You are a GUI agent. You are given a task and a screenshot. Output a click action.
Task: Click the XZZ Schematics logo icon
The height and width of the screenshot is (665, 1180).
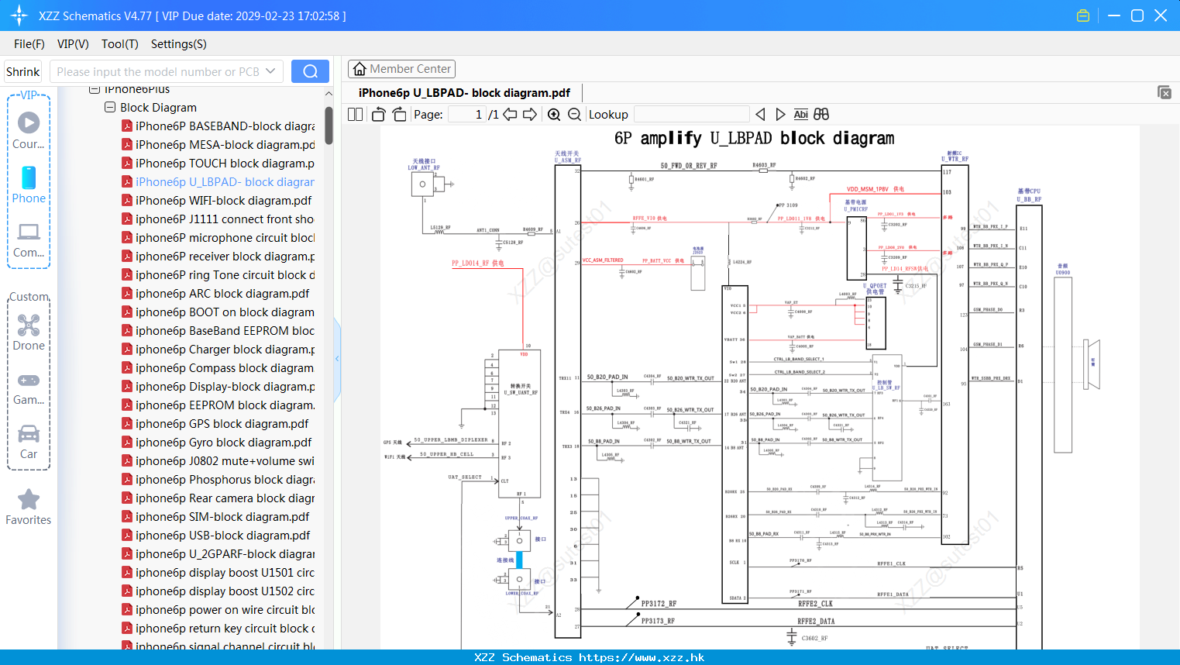tap(19, 16)
